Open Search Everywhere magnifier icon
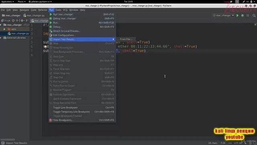Viewport: 257px width, 145px height. (254, 15)
